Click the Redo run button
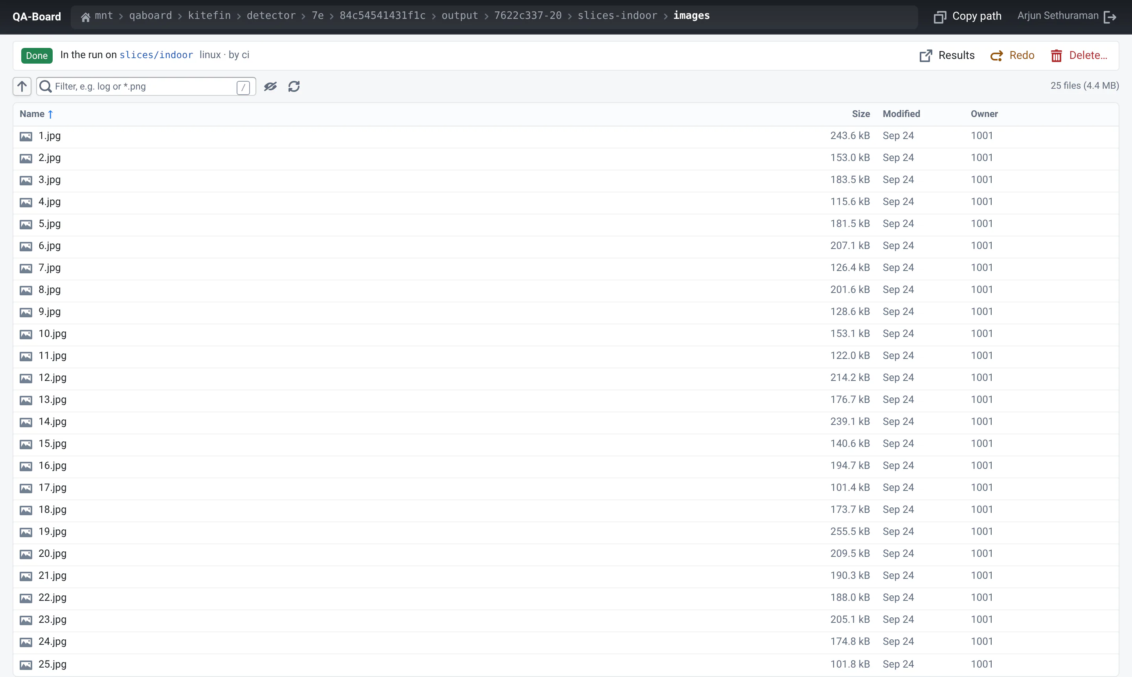1132x677 pixels. [1013, 55]
